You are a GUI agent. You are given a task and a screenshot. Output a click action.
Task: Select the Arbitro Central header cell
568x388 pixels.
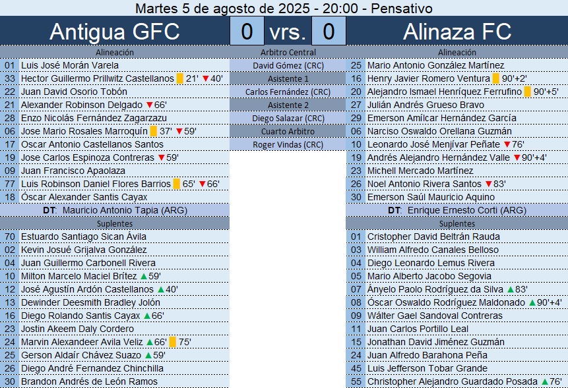point(288,52)
